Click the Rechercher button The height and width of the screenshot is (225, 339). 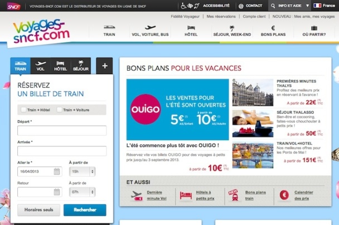(x=85, y=210)
